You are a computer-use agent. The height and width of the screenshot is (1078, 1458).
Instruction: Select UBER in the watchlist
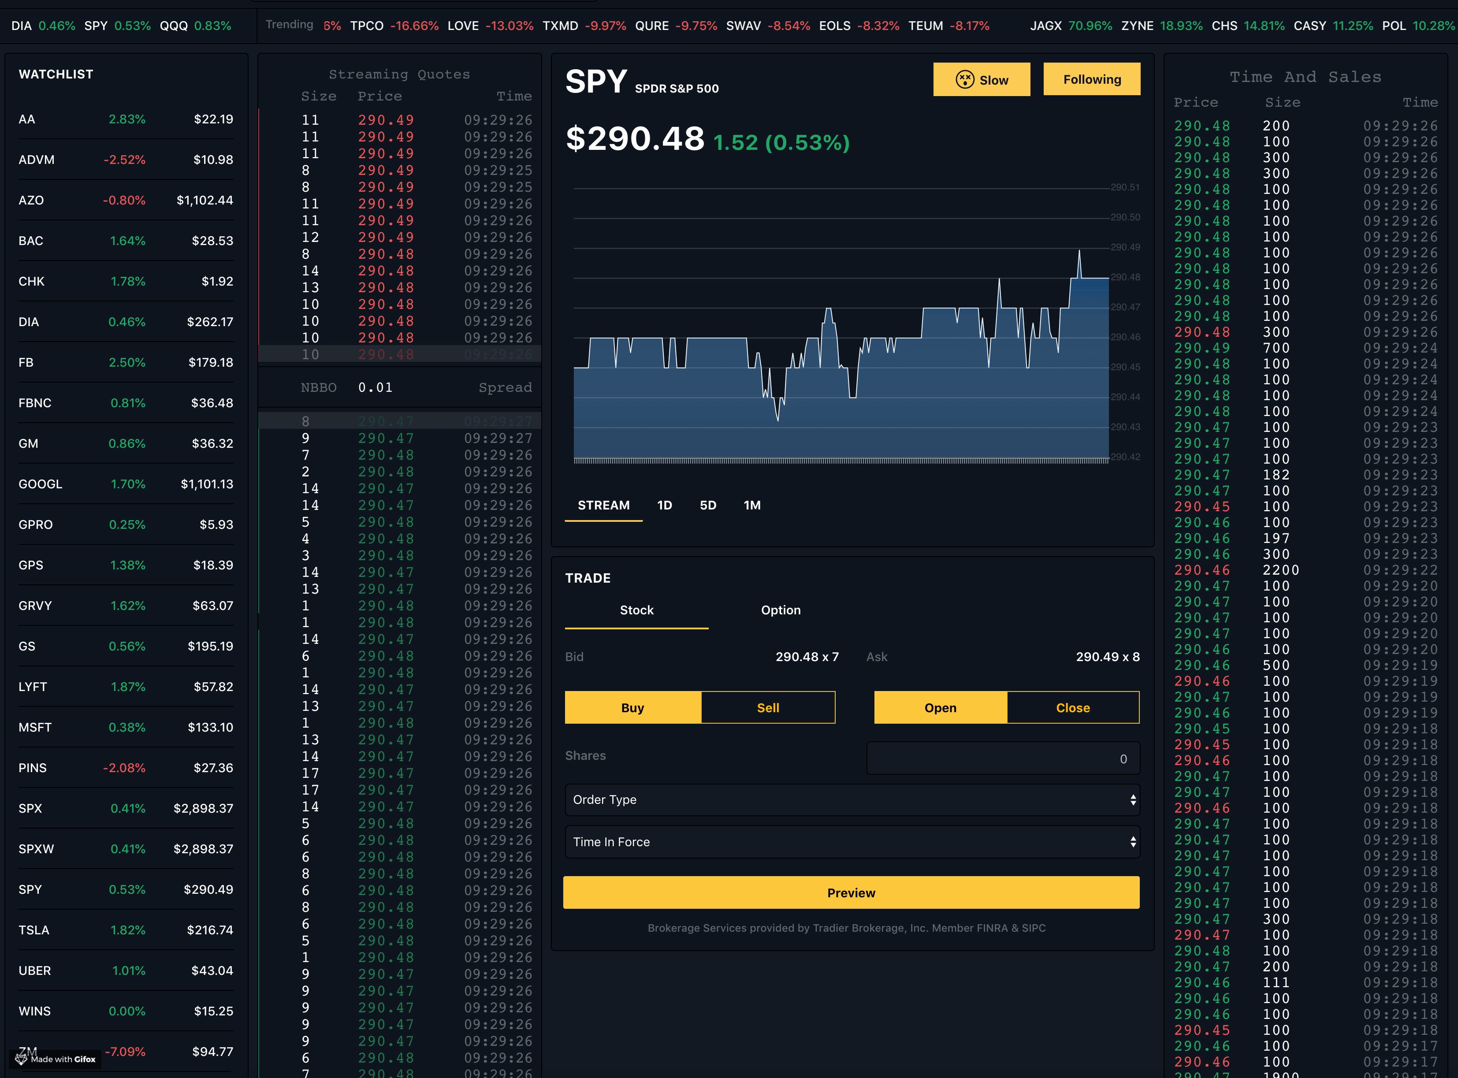(126, 970)
